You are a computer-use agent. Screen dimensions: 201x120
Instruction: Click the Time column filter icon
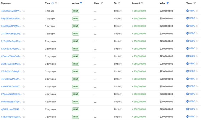56,3
